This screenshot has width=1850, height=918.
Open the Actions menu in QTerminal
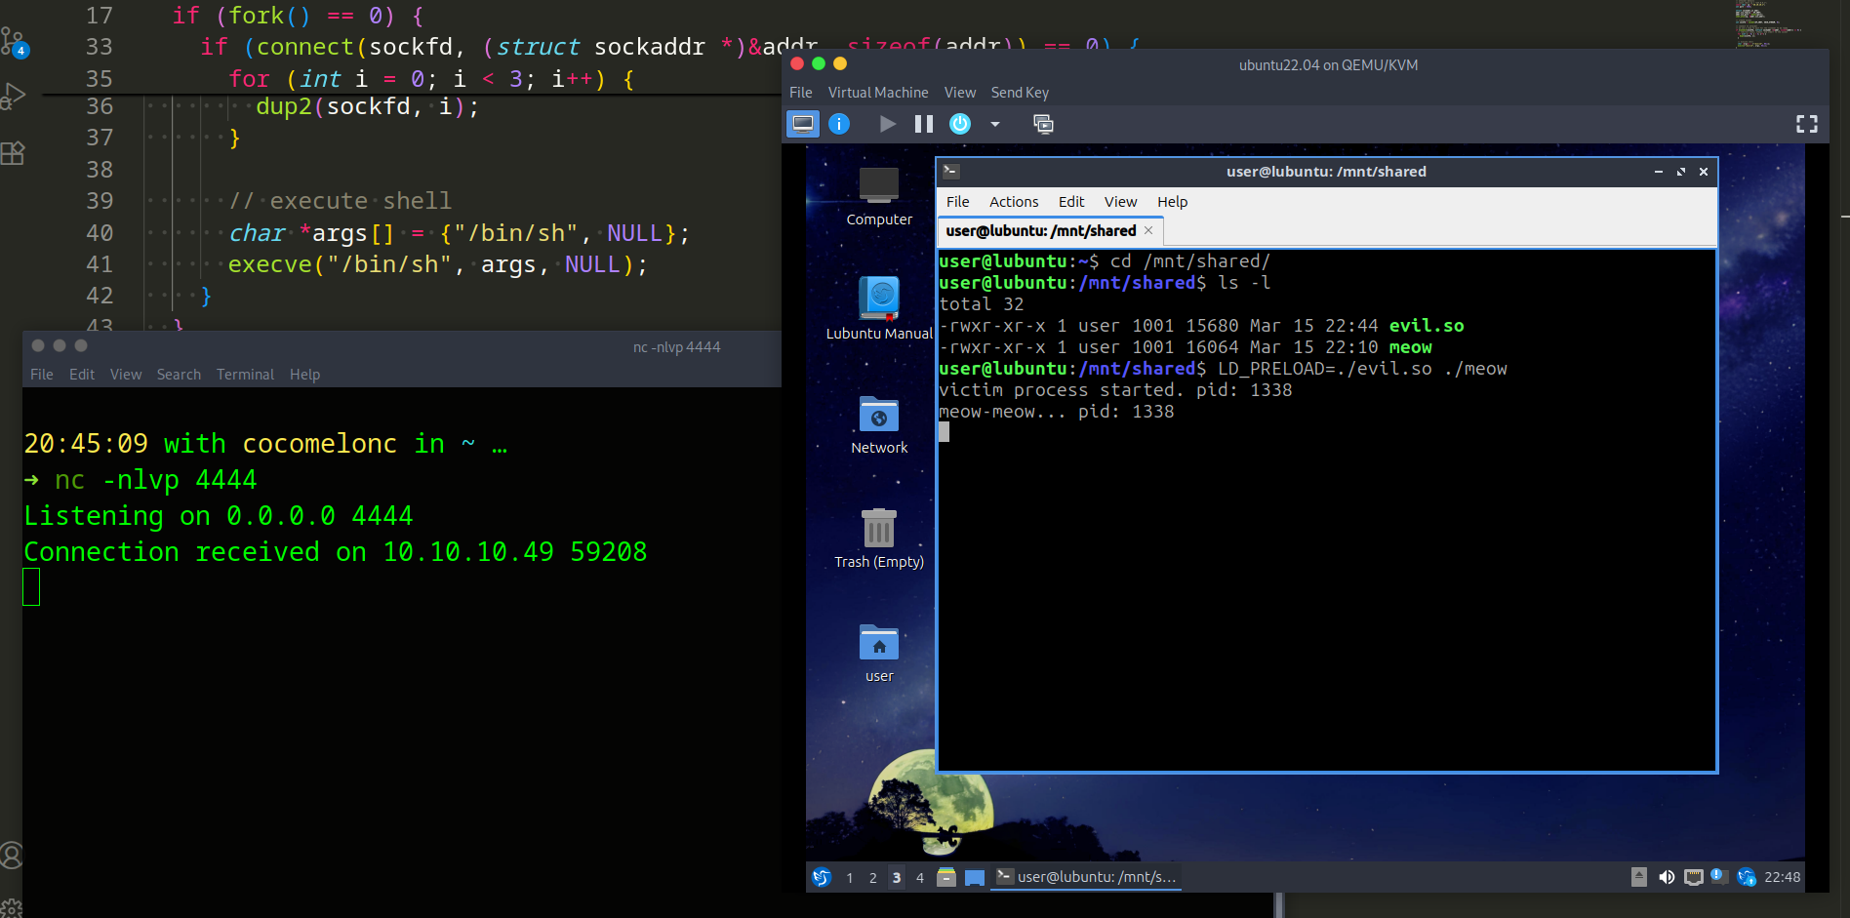(1013, 202)
